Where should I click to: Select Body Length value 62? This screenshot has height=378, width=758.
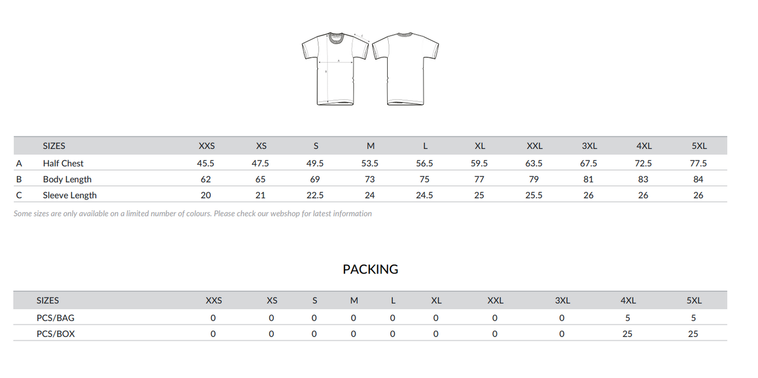click(x=206, y=179)
